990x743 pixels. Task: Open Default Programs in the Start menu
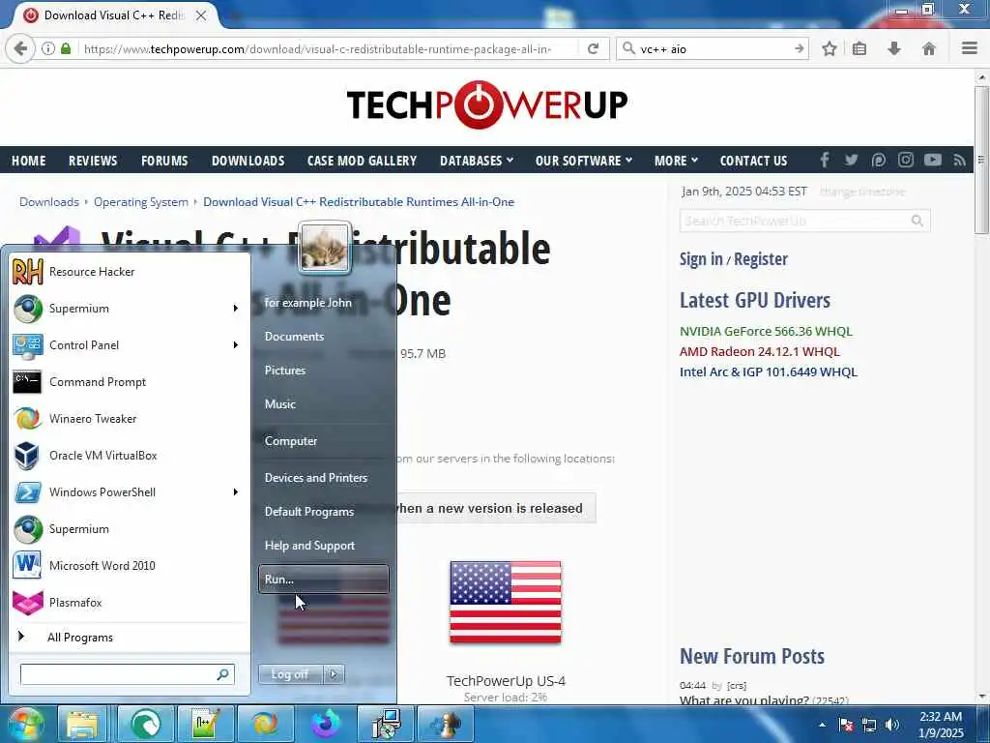tap(323, 512)
